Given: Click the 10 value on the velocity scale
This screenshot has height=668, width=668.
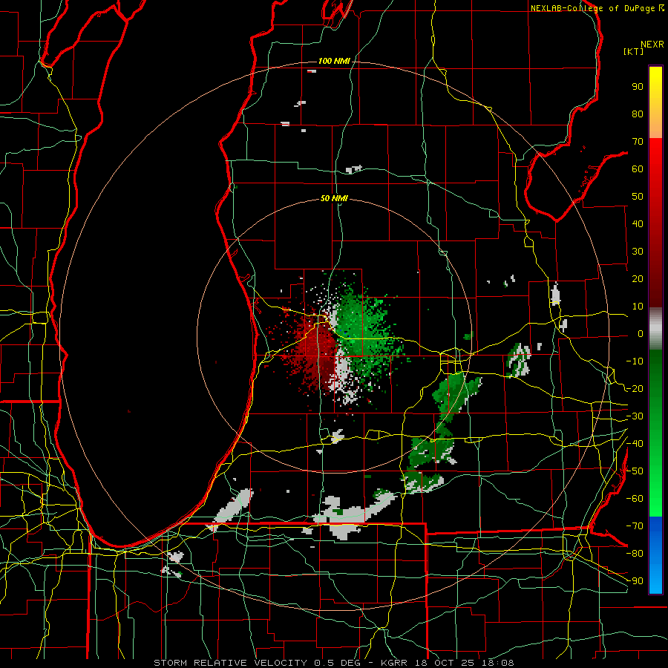Looking at the screenshot, I should point(638,307).
